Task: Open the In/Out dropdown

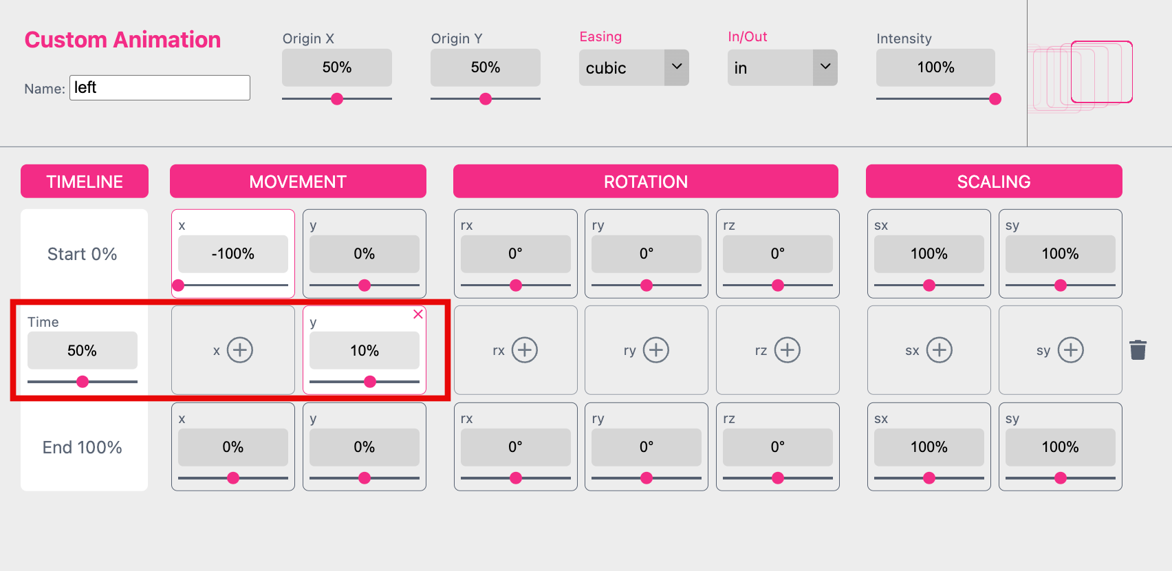Action: point(782,67)
